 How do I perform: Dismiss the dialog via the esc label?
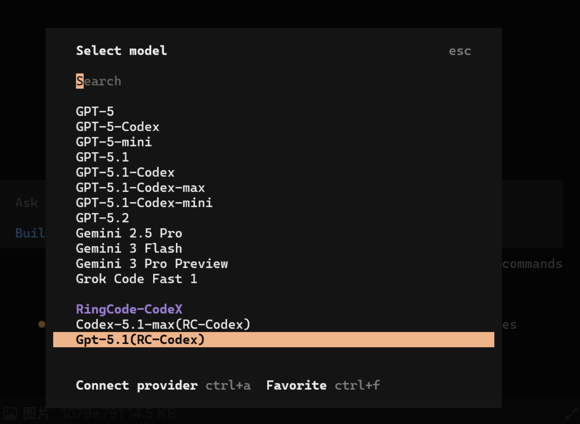459,51
